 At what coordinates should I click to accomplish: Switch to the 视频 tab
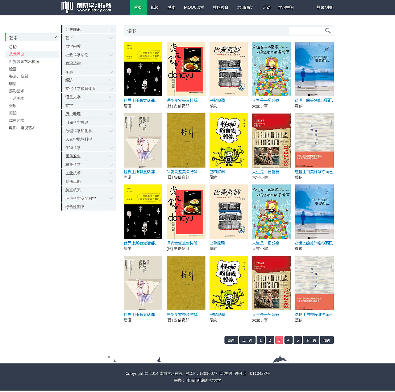pyautogui.click(x=154, y=7)
